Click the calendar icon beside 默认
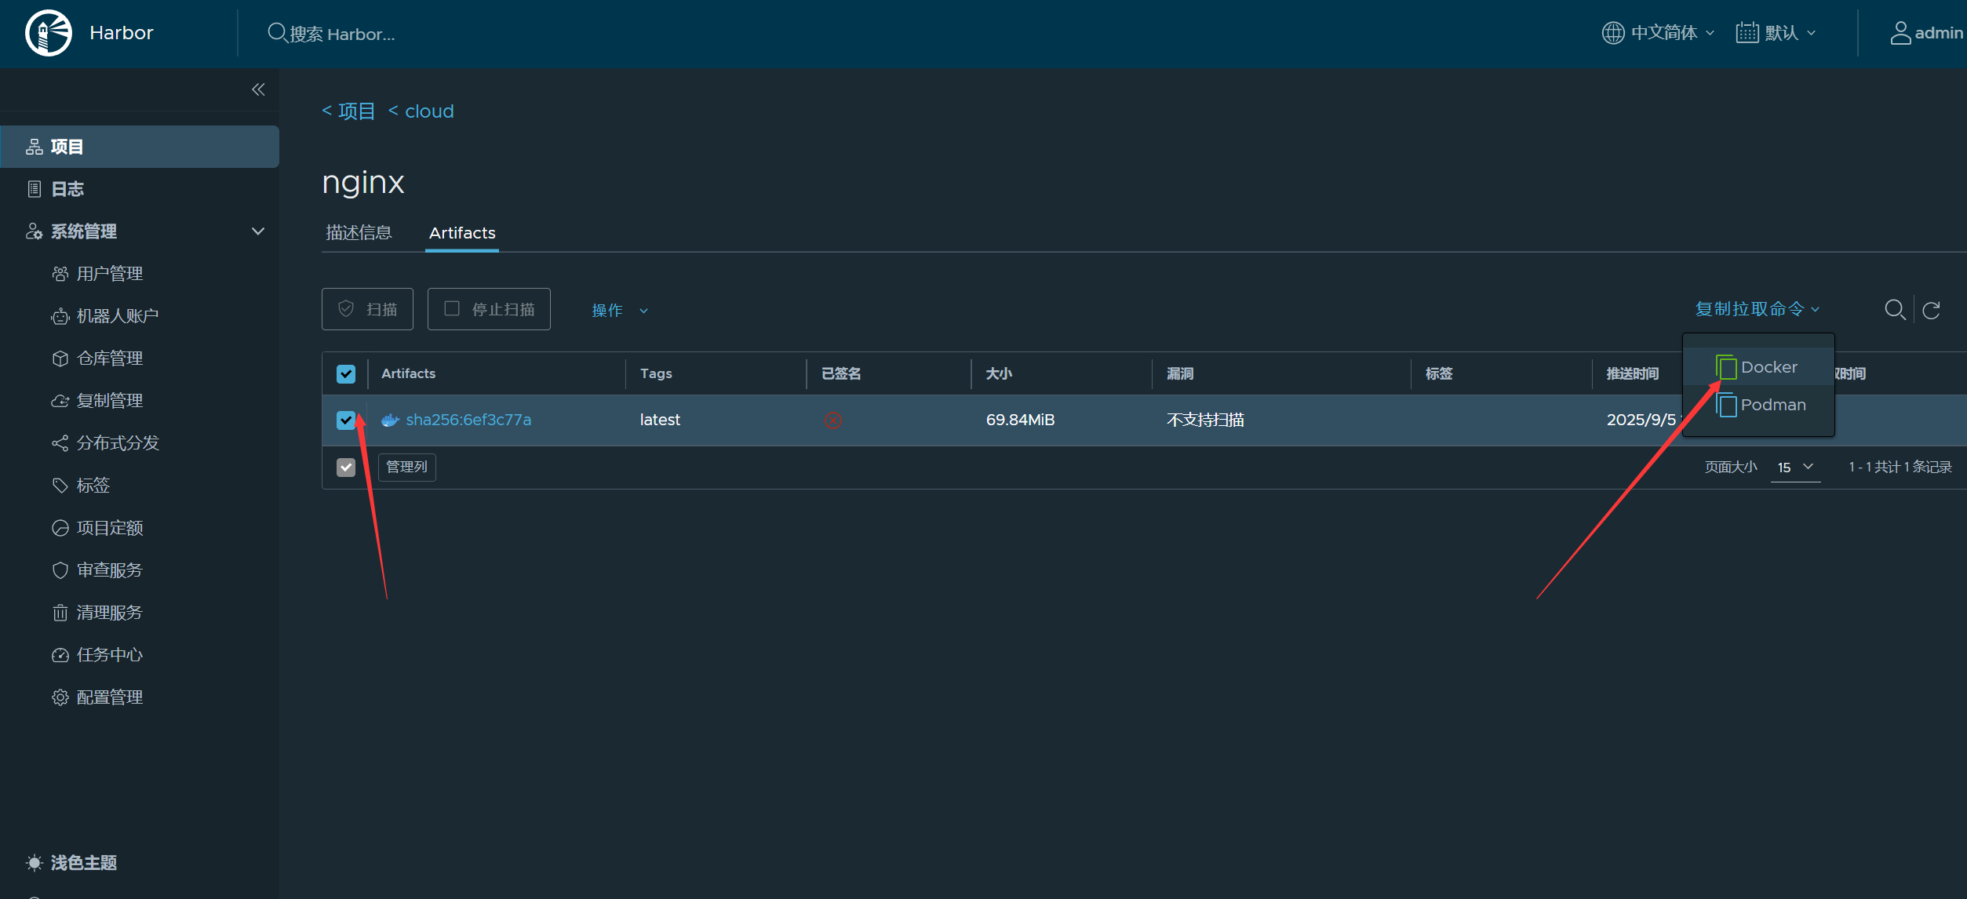This screenshot has height=899, width=1967. pyautogui.click(x=1747, y=33)
